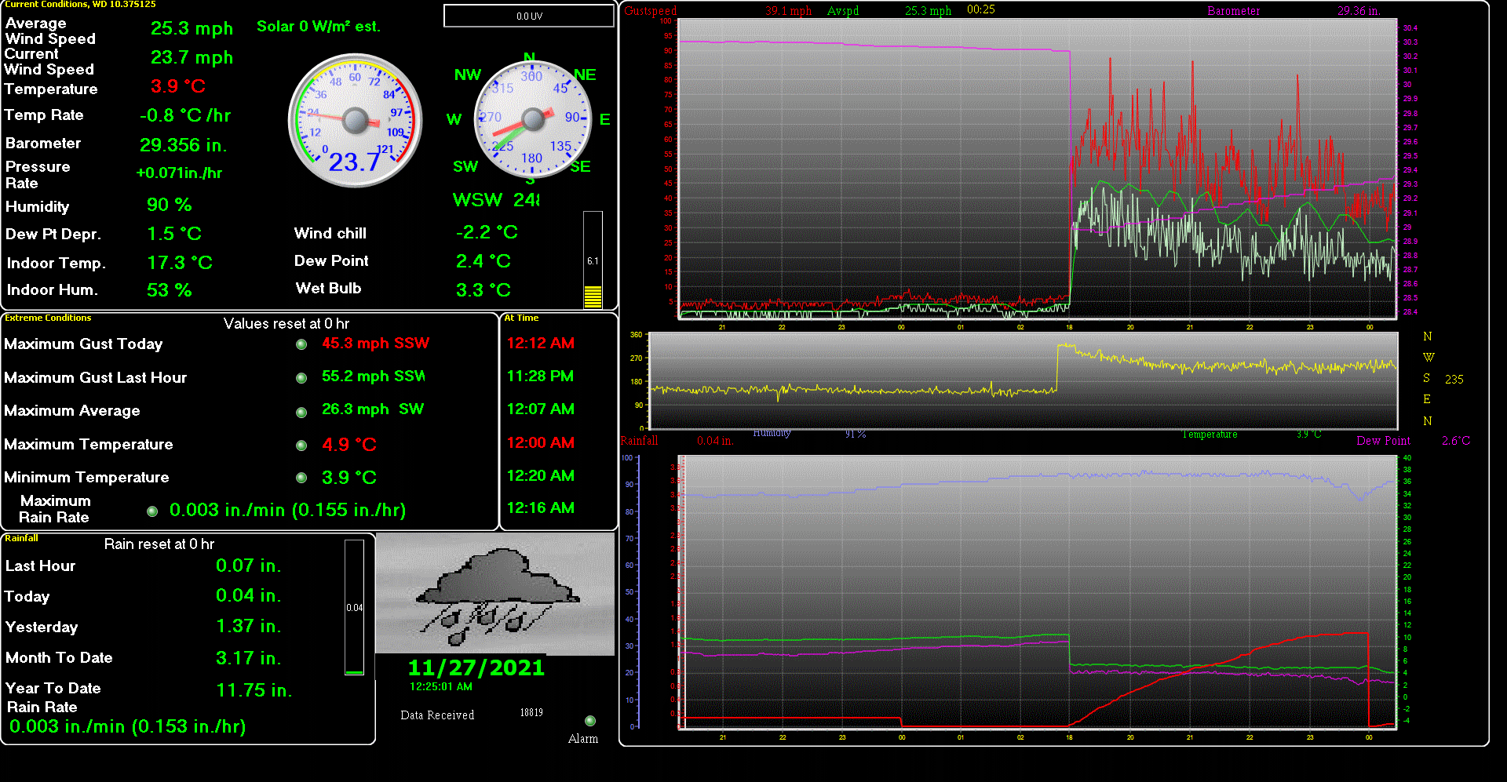Viewport: 1507px width, 782px height.
Task: Click the LED beside Maximum Average
Action: pyautogui.click(x=301, y=413)
